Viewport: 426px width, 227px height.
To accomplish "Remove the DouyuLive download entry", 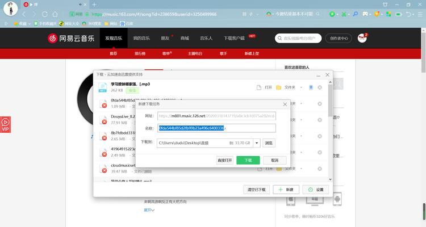I will 320,120.
